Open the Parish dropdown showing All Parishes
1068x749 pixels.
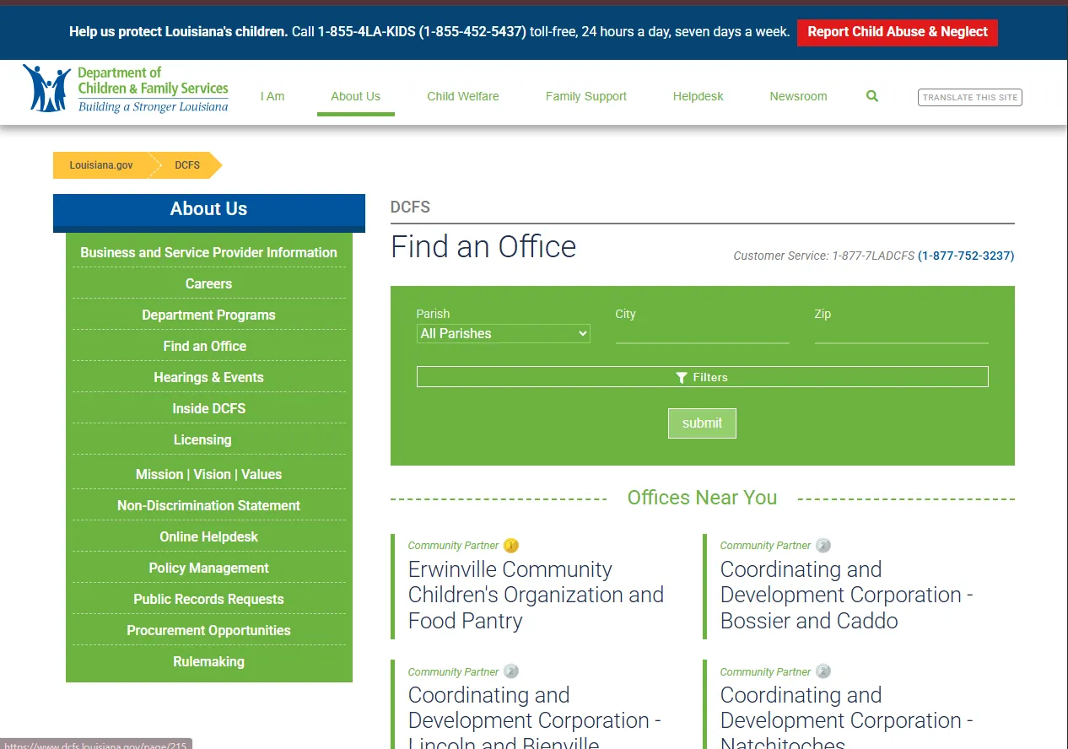504,334
